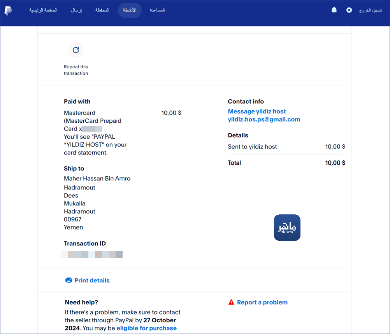
Task: Click the Mastercard payment amount 10,00 $
Action: pyautogui.click(x=171, y=113)
